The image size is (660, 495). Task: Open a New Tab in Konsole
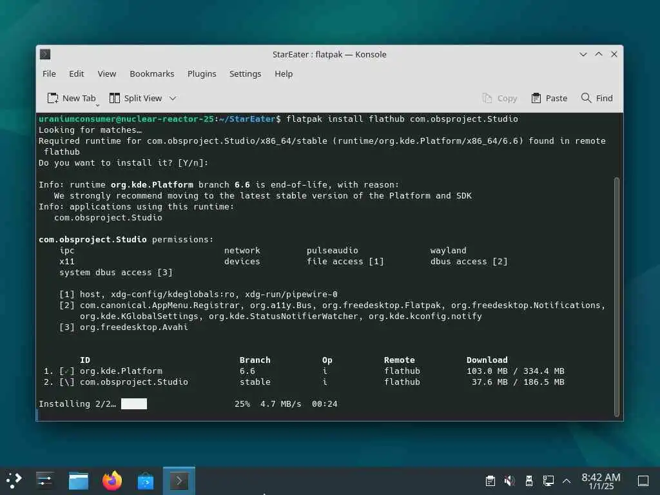click(x=72, y=98)
